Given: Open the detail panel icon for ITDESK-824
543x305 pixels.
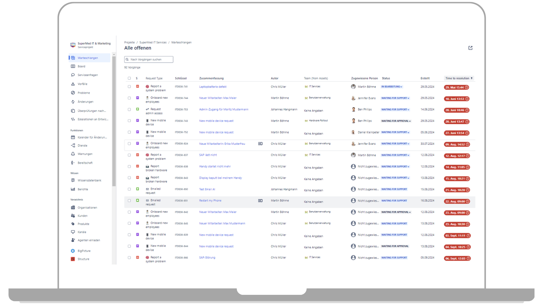Looking at the screenshot, I should (260, 144).
